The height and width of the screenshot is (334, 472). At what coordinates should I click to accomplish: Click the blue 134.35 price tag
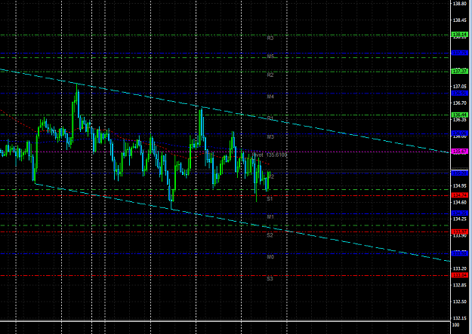tap(460, 213)
